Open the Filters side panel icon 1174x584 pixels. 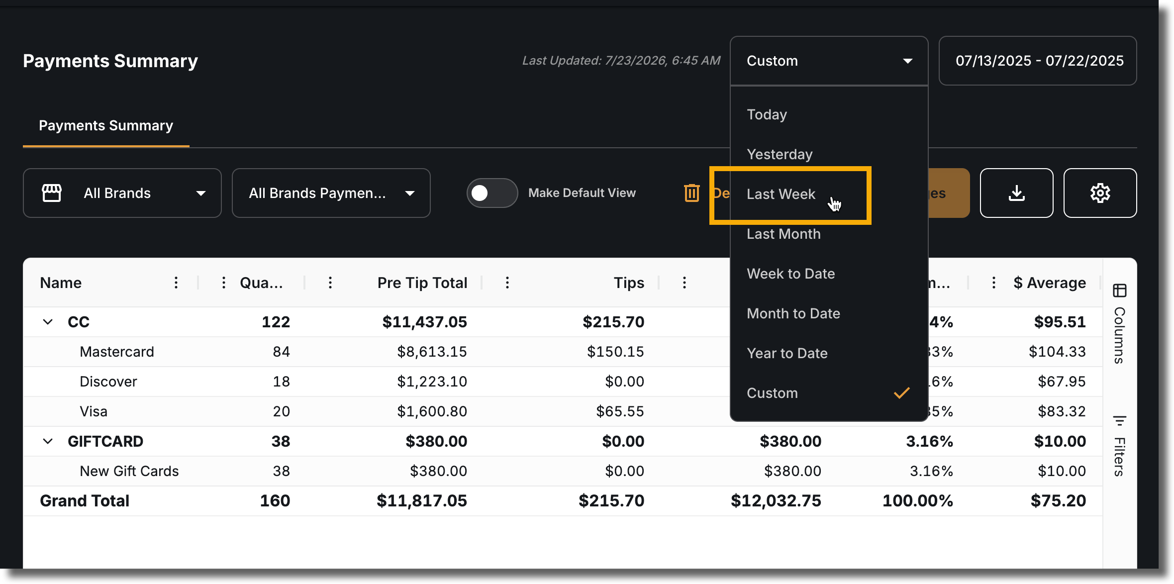click(1120, 421)
